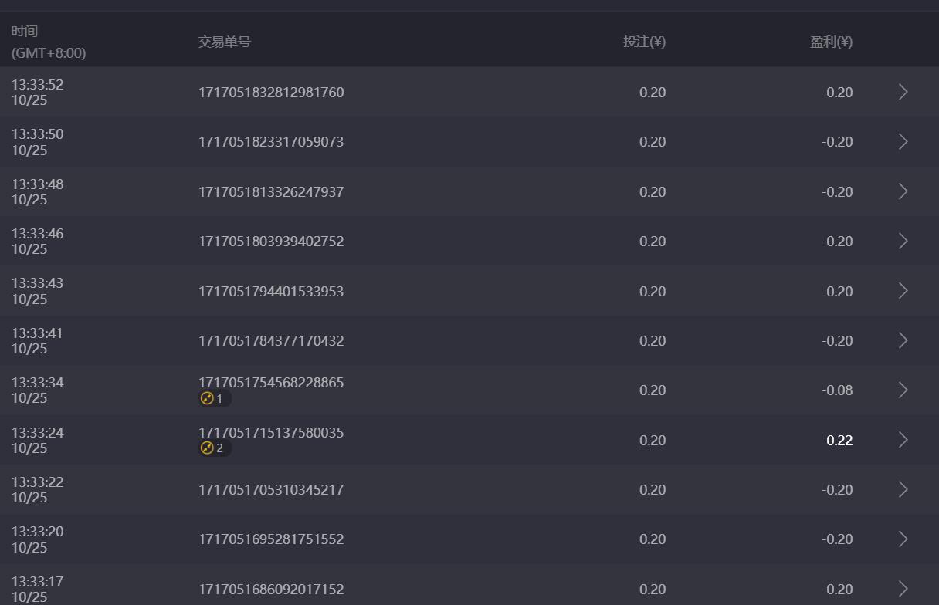This screenshot has height=605, width=939.
Task: Click the 投注(¥) column header
Action: click(x=644, y=42)
